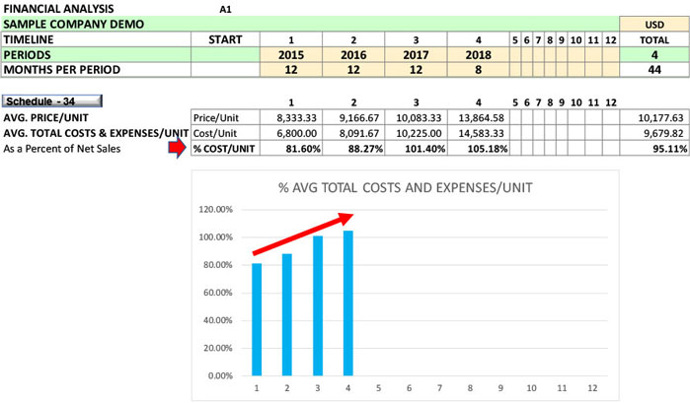Select the Price/Unit row header cell
The height and width of the screenshot is (403, 690).
225,118
